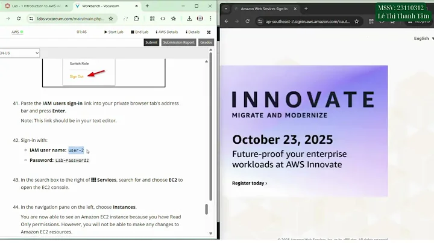Viewport: 434px width, 243px height.
Task: Click End Lab
Action: coord(139,32)
